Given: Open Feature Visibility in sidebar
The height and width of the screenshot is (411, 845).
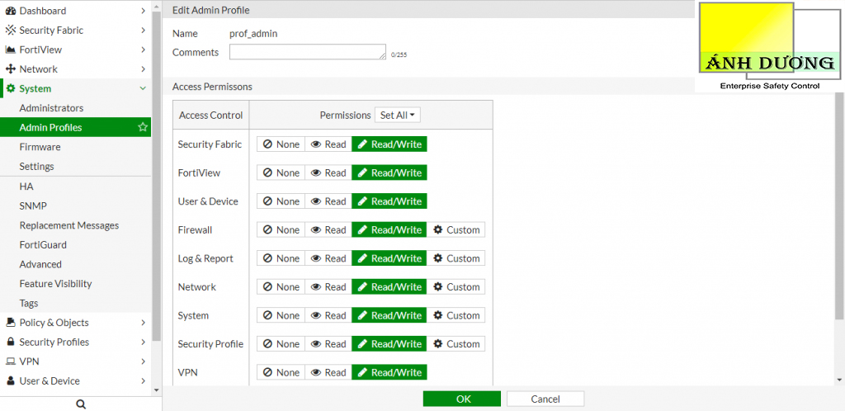Looking at the screenshot, I should 75,283.
